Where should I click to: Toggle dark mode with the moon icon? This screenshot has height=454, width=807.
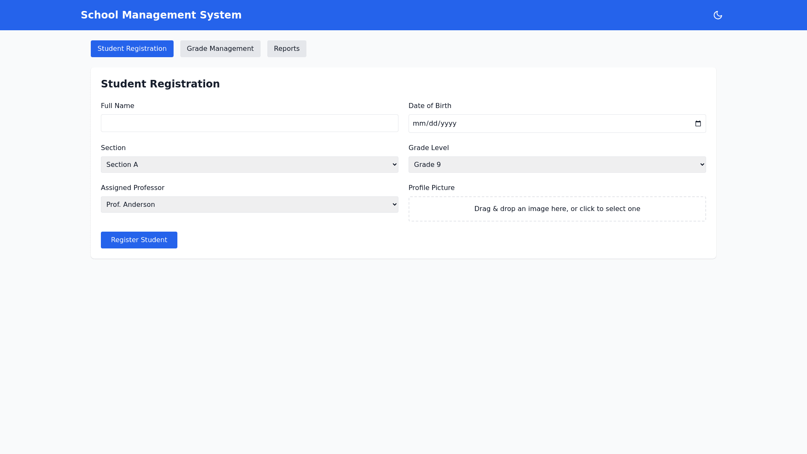pos(717,15)
